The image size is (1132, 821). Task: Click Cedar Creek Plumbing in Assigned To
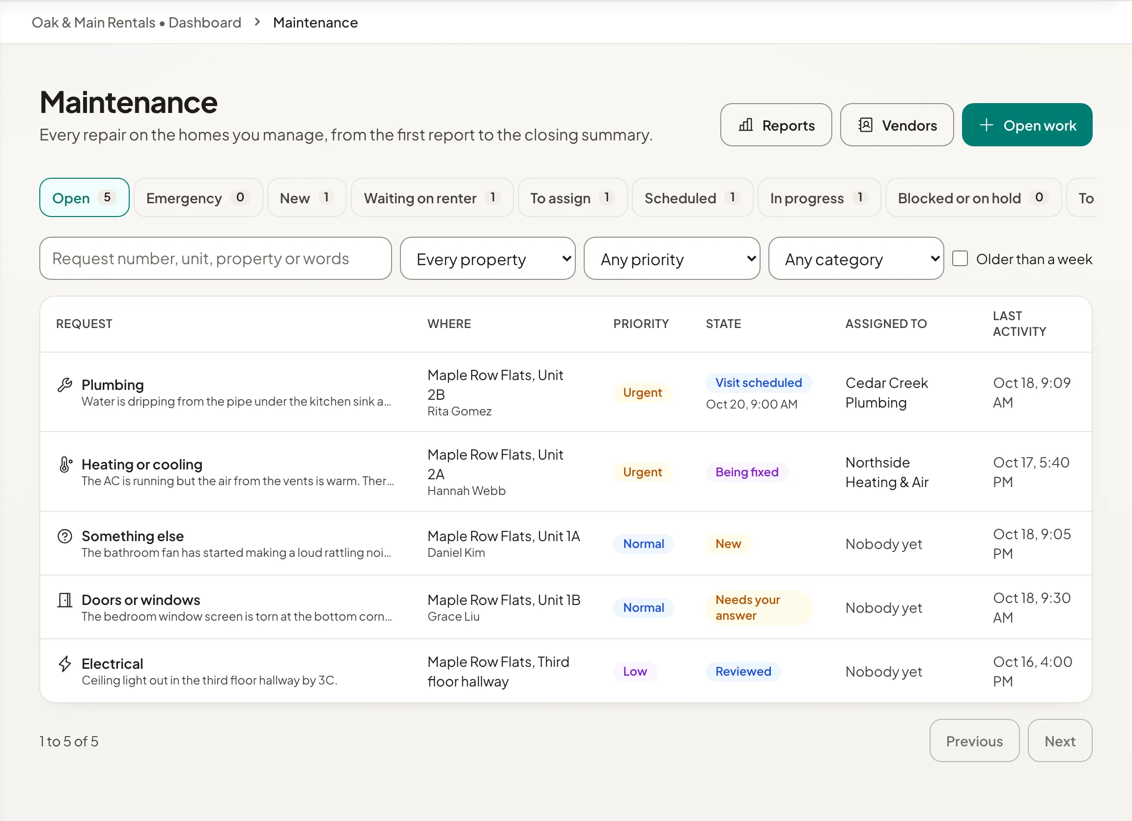[887, 392]
